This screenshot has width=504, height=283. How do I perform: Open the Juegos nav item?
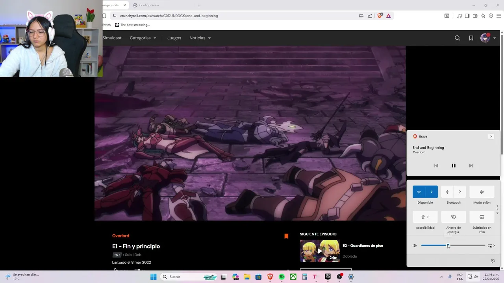[x=174, y=38]
